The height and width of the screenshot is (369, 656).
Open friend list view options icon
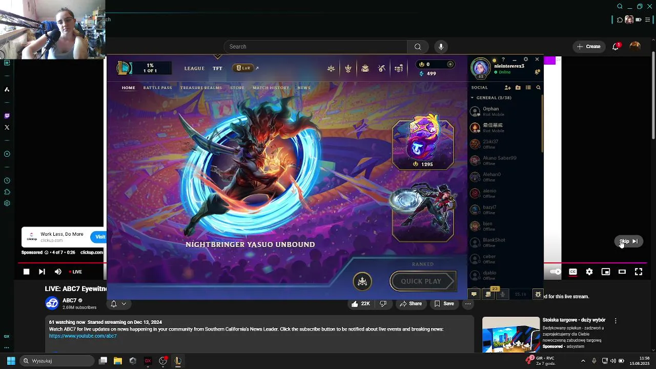point(528,88)
